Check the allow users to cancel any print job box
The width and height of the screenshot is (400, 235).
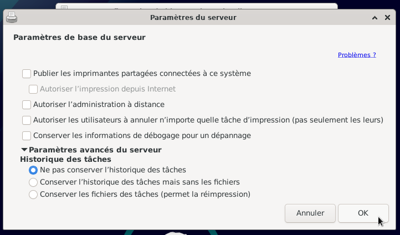[x=27, y=120]
